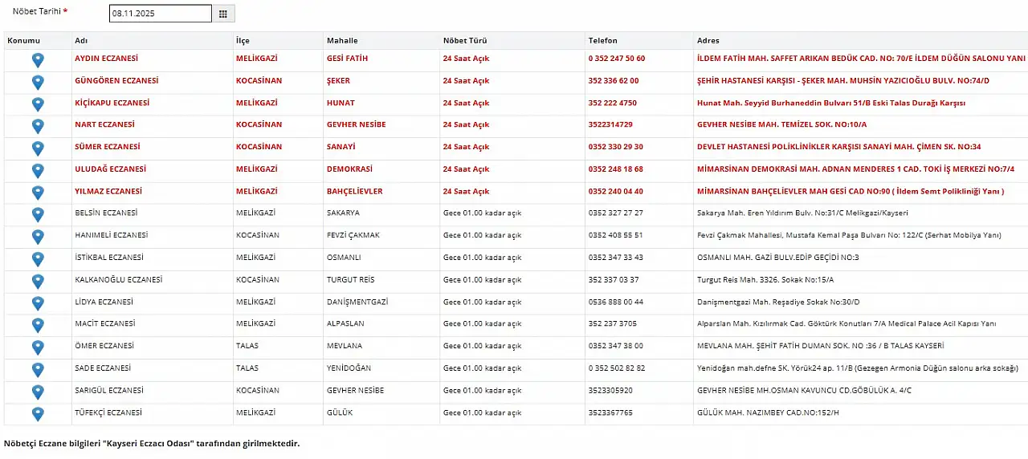Click the map marker for ÖMER ECZANESİ
Screen dimensions: 1028x459
coord(38,347)
